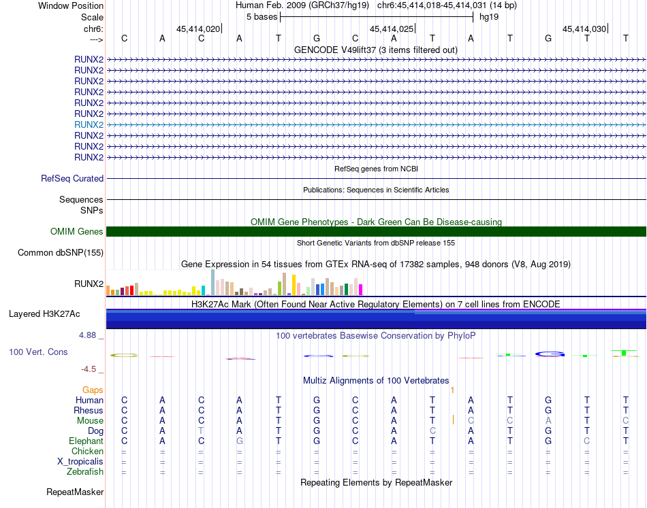Click 'Short Genetic Variants from dbSNP release 155'
This screenshot has width=647, height=508.
(376, 243)
